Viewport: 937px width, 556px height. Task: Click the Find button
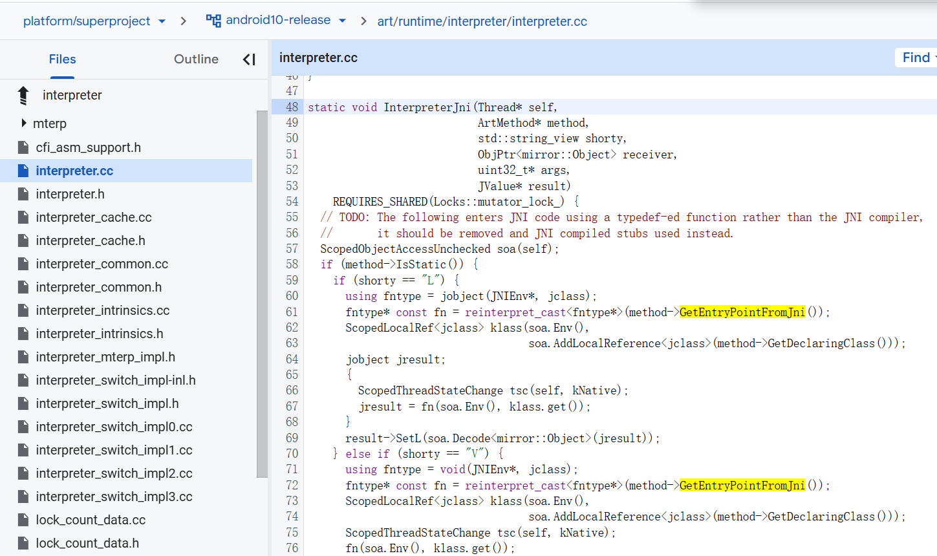[916, 58]
